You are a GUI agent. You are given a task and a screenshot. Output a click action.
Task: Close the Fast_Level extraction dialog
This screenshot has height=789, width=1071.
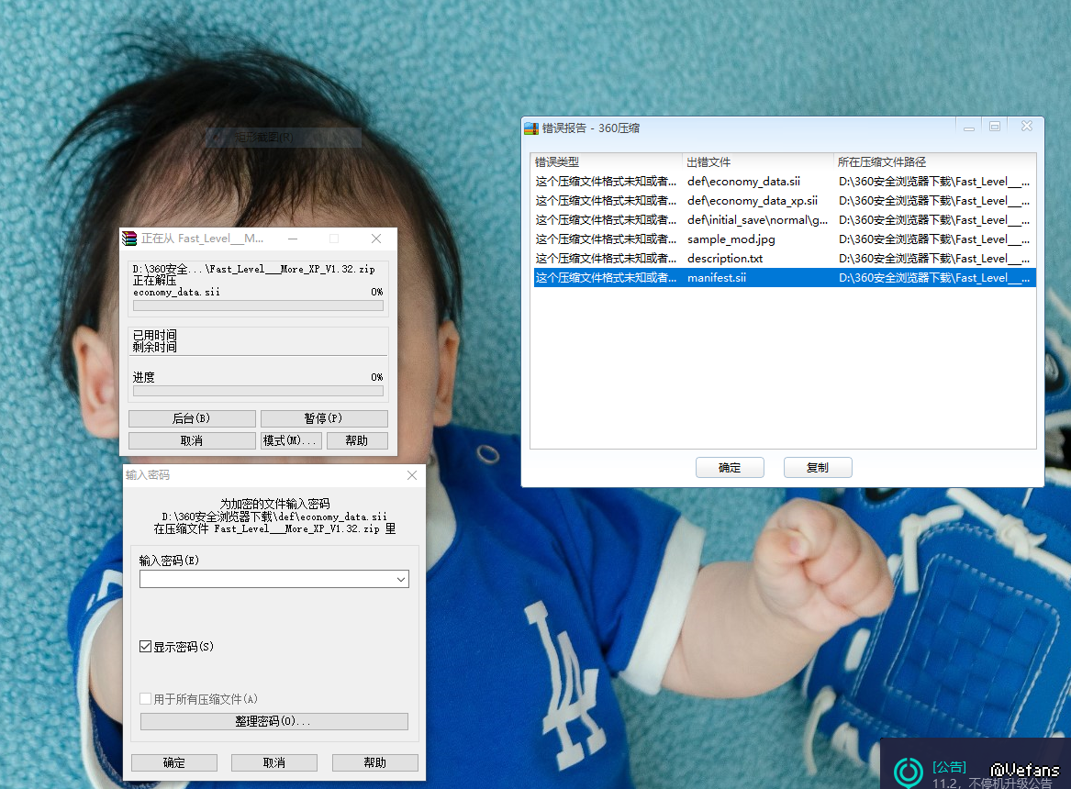point(376,239)
